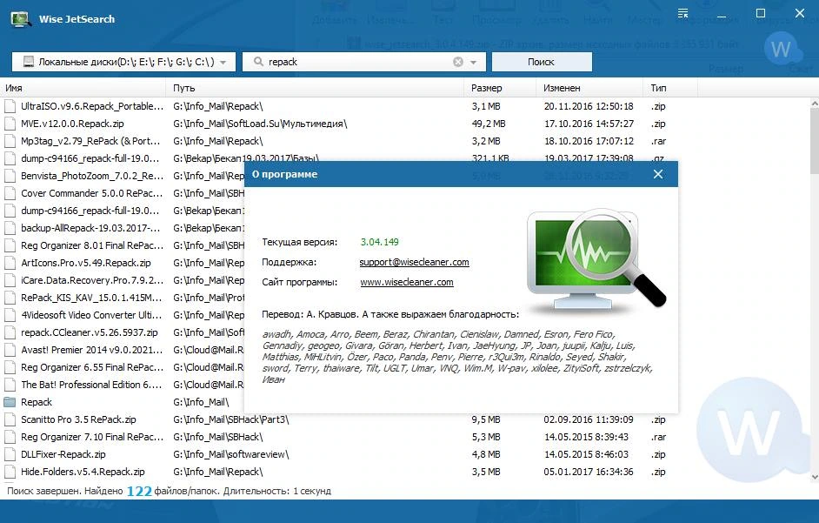The height and width of the screenshot is (523, 819).
Task: Sort by the Путь column header
Action: [x=315, y=88]
